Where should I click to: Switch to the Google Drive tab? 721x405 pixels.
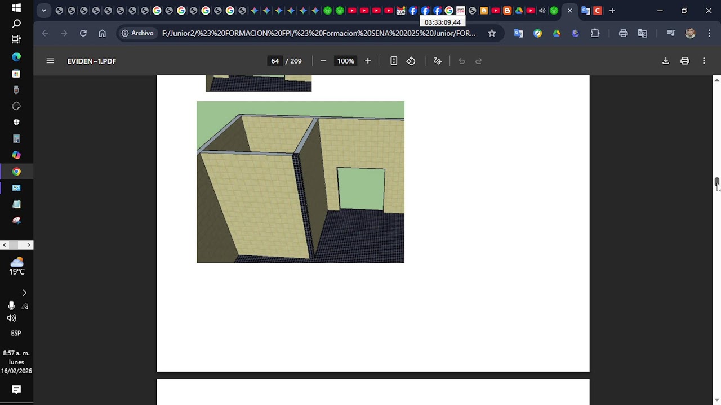tap(519, 11)
